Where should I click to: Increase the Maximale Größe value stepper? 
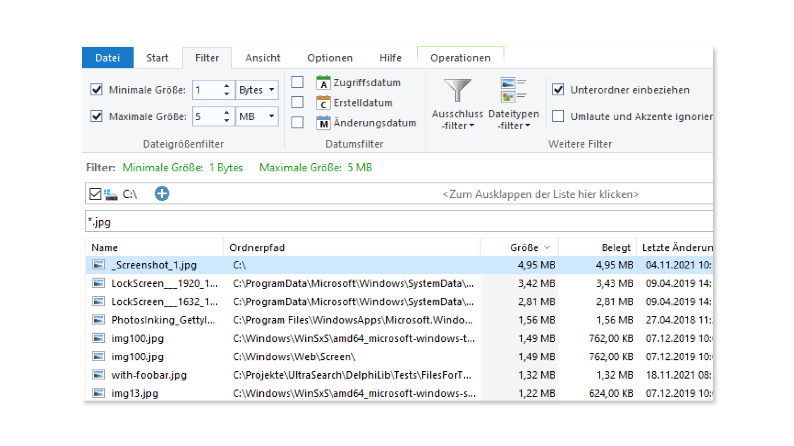tap(227, 113)
